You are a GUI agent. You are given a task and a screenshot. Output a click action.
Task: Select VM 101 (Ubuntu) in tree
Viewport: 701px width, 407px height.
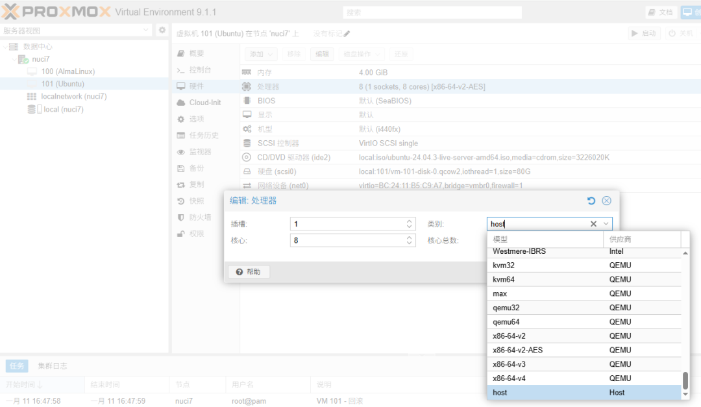point(62,84)
